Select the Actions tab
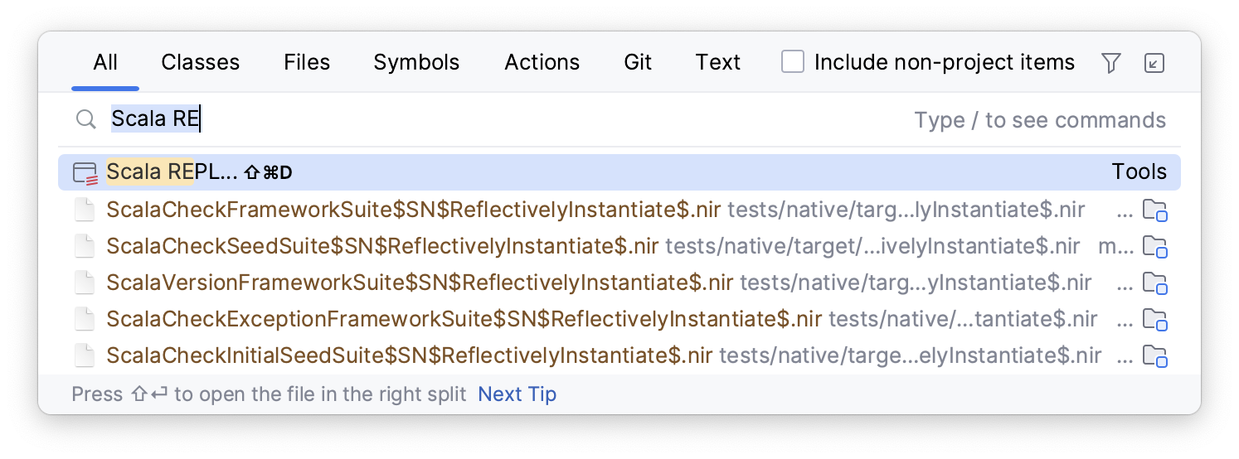The image size is (1239, 459). (x=542, y=62)
